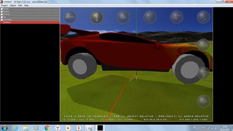Select the fifth sphere rotate tool
233x131 pixels.
[177, 17]
